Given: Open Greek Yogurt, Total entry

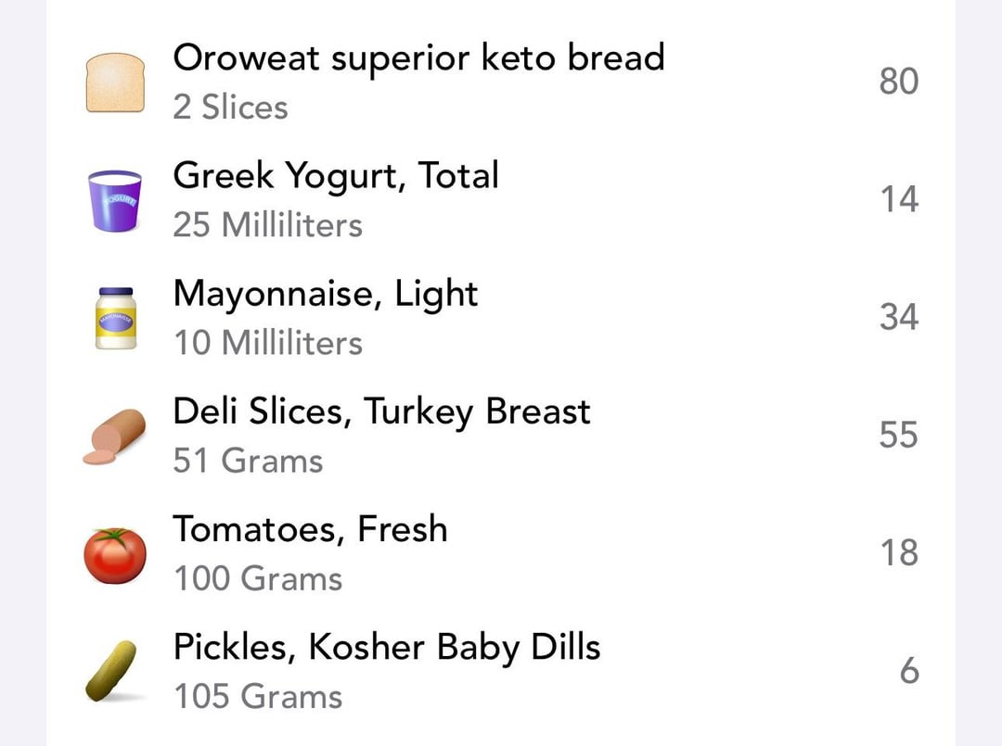Looking at the screenshot, I should [x=501, y=200].
